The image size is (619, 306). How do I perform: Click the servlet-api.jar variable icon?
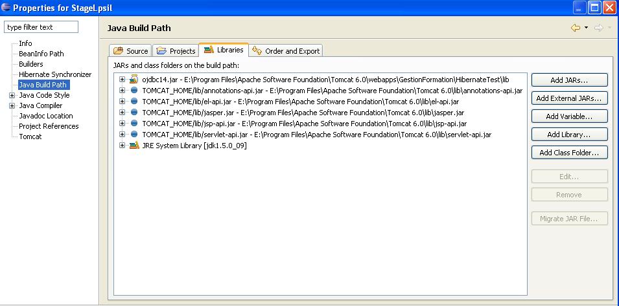click(134, 135)
